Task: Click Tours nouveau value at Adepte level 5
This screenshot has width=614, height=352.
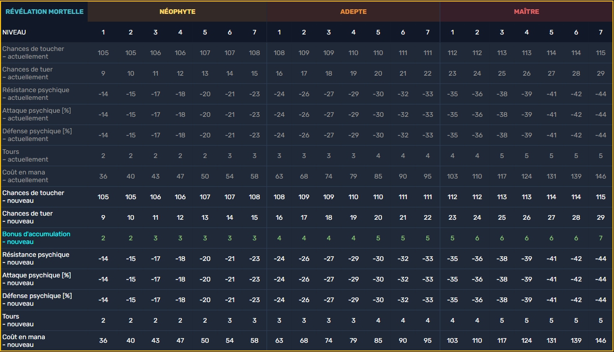Action: click(x=378, y=321)
